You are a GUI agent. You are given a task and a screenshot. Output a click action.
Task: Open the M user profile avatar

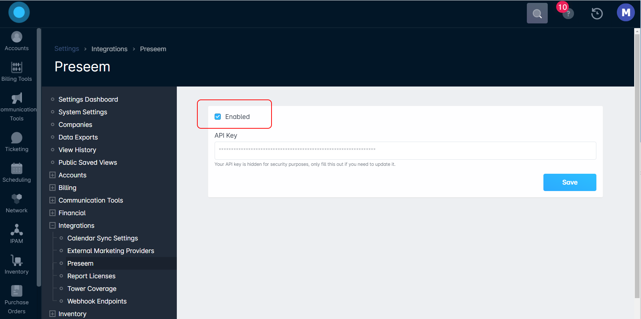pos(626,13)
